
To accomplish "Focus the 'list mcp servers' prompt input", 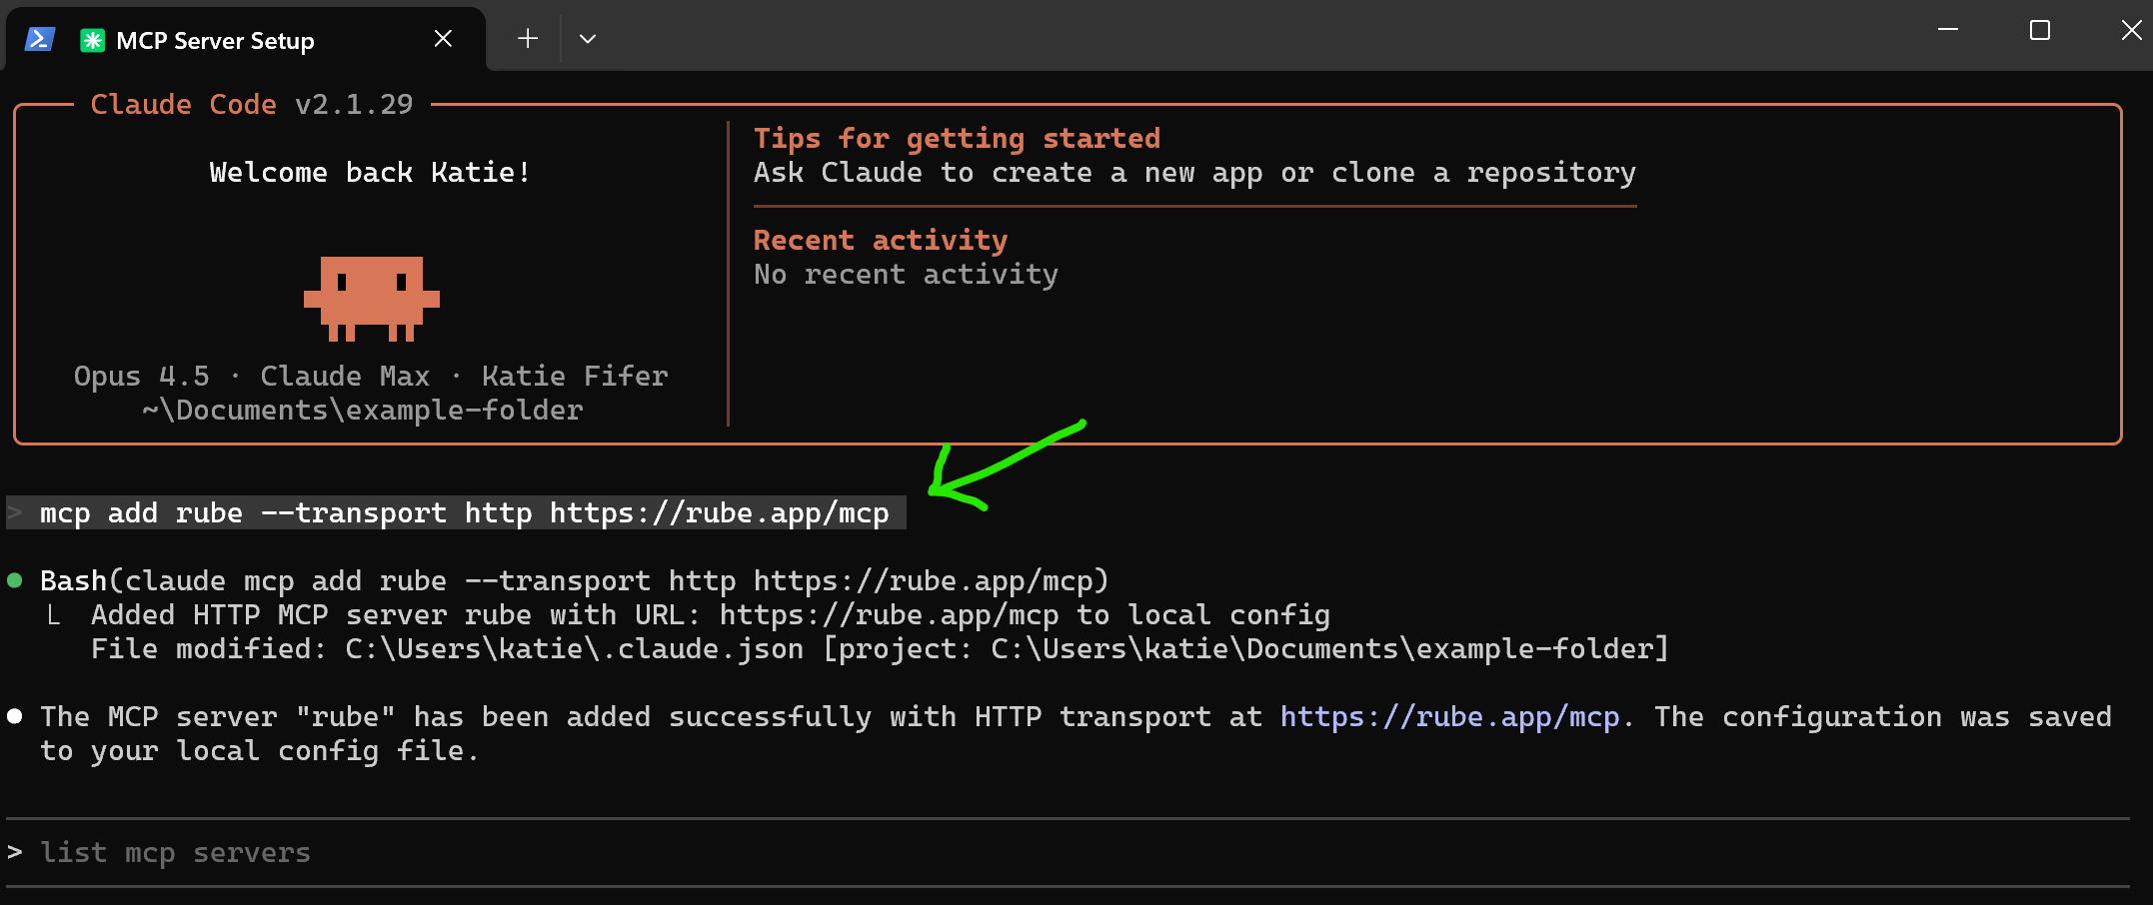I will pos(1068,853).
